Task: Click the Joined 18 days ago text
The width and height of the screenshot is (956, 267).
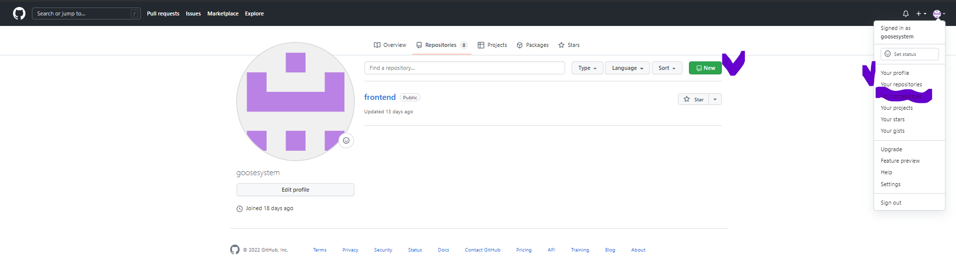Action: [269, 208]
